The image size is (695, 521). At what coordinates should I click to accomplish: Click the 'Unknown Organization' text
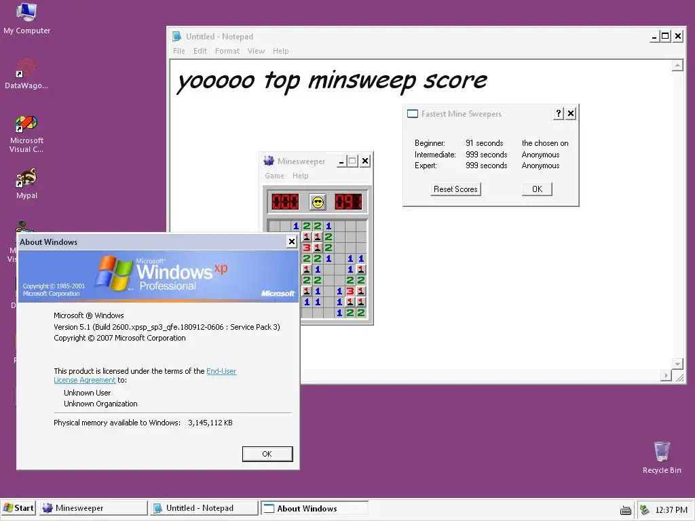click(100, 404)
